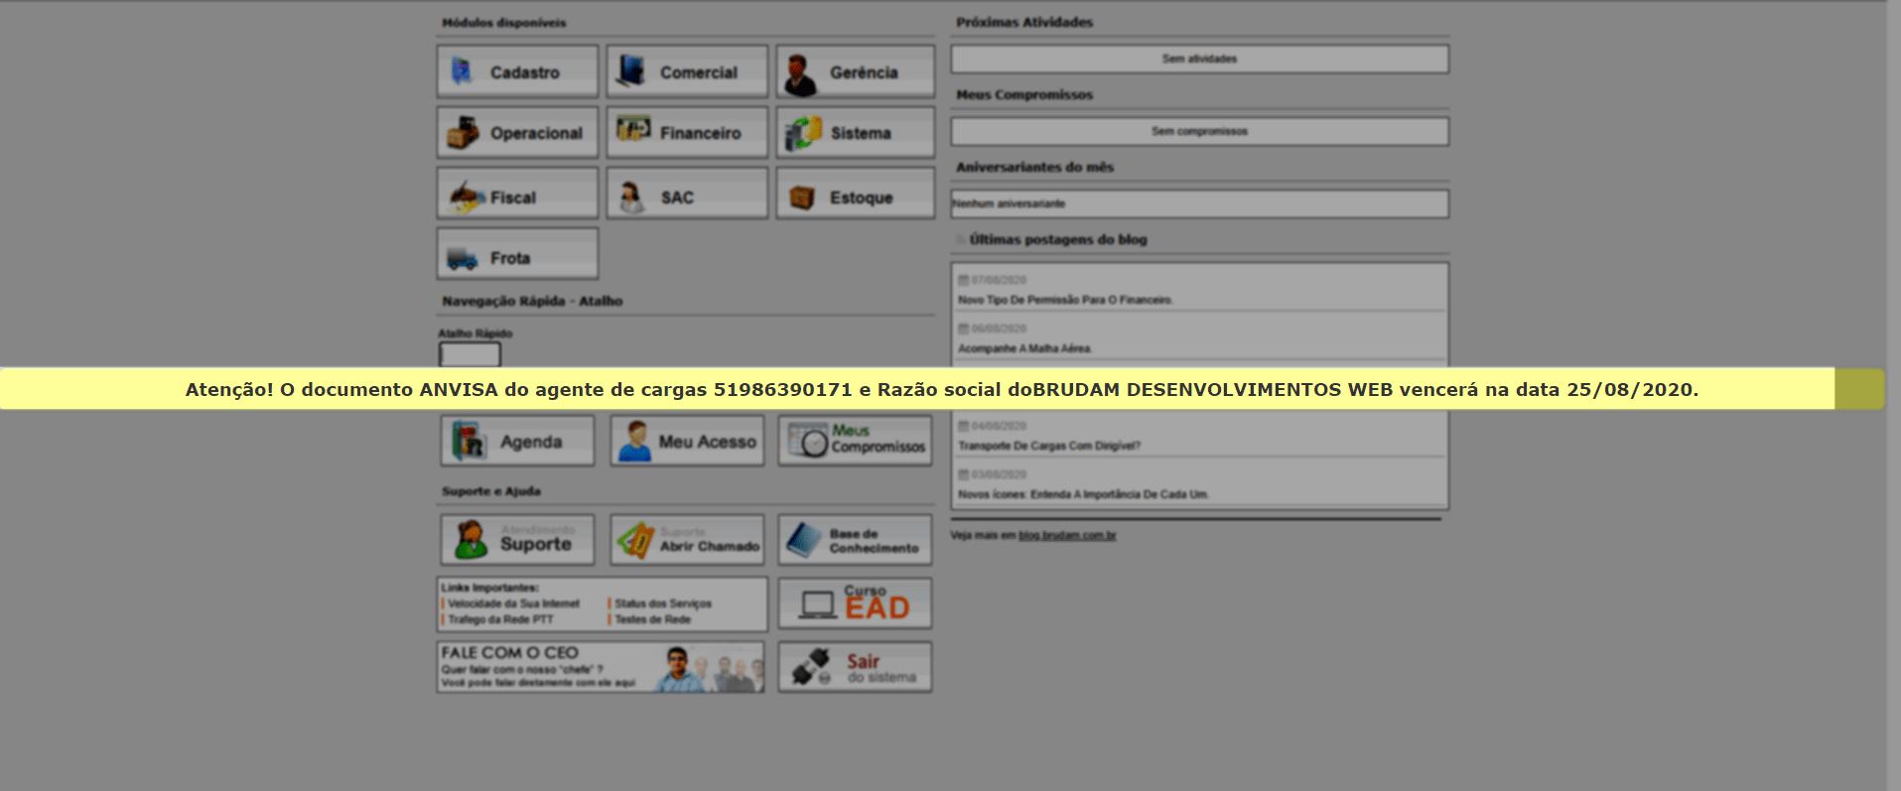This screenshot has width=1901, height=791.
Task: Open the SAC module
Action: [687, 193]
